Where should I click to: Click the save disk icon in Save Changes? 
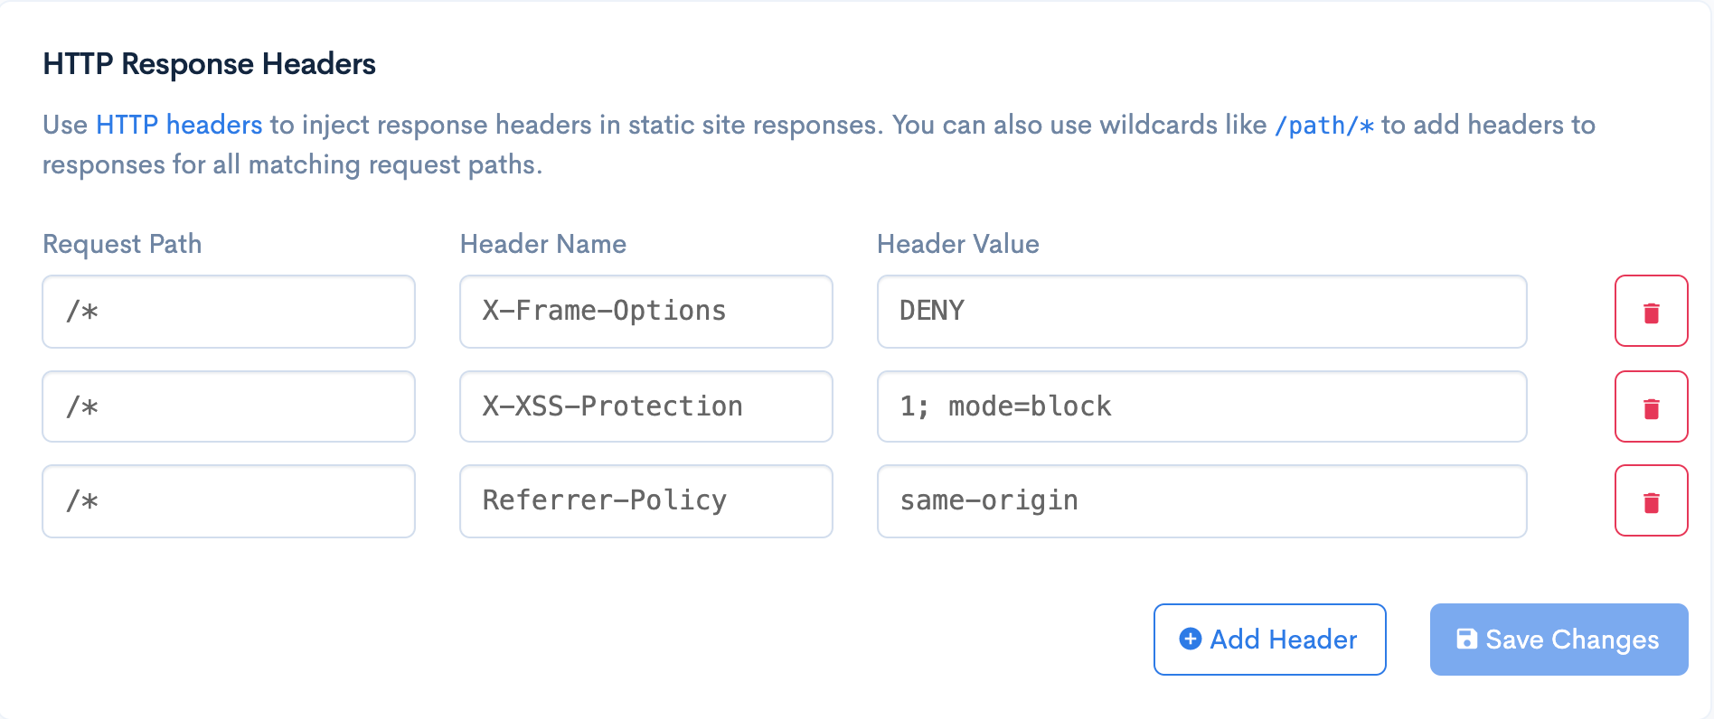(x=1466, y=639)
